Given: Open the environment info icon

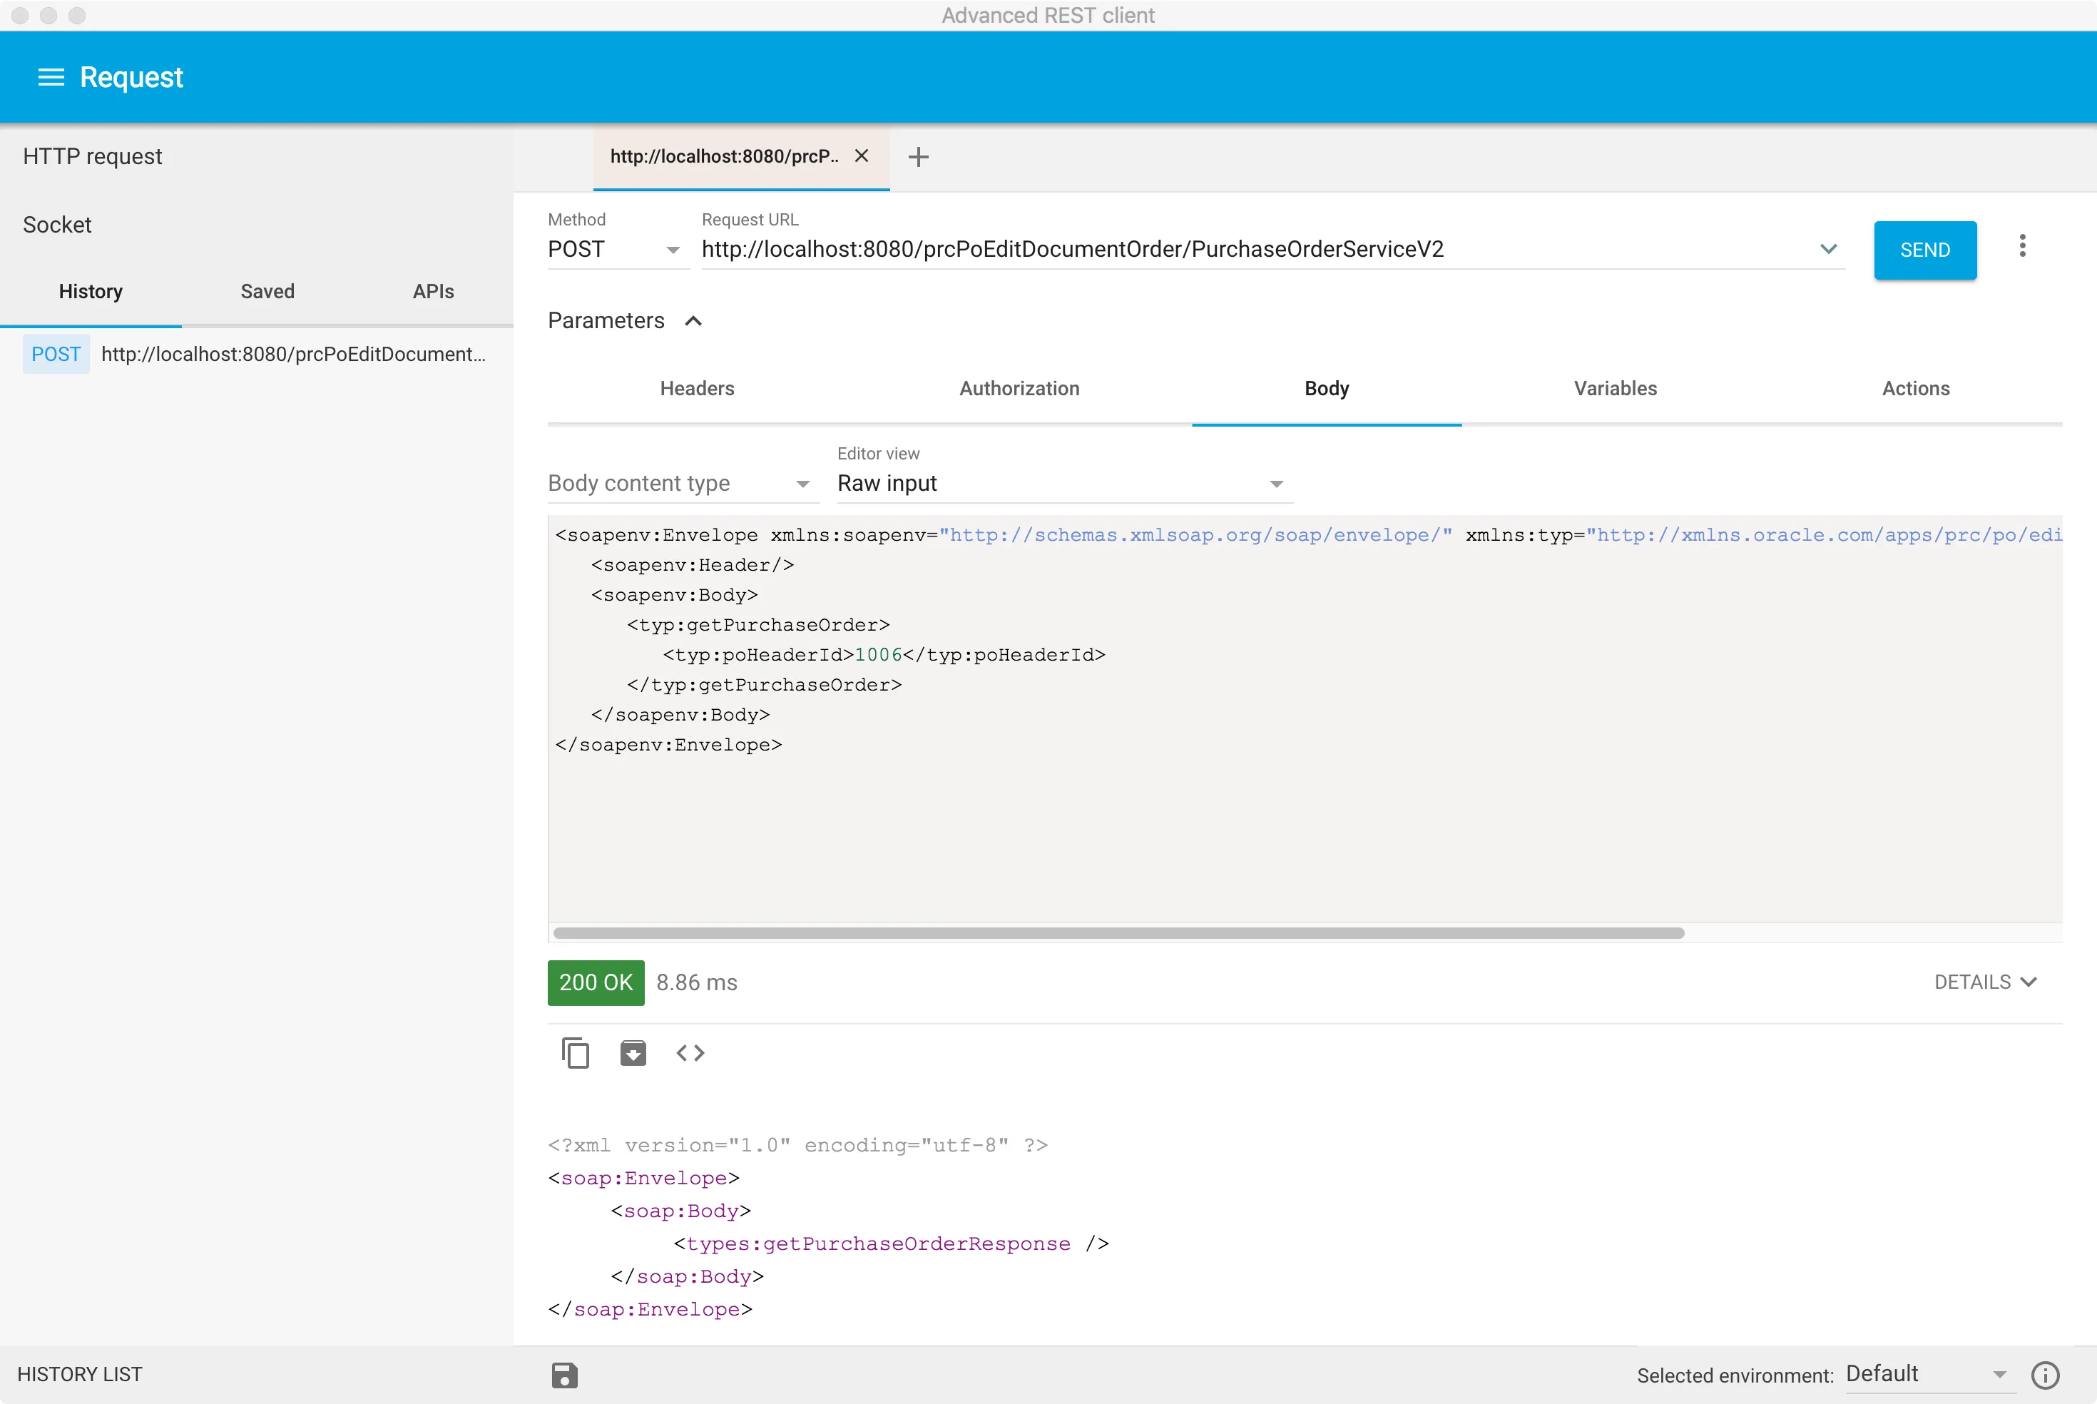Looking at the screenshot, I should (x=2045, y=1375).
